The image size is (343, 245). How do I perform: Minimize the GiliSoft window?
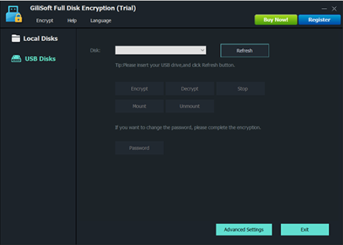click(x=324, y=9)
